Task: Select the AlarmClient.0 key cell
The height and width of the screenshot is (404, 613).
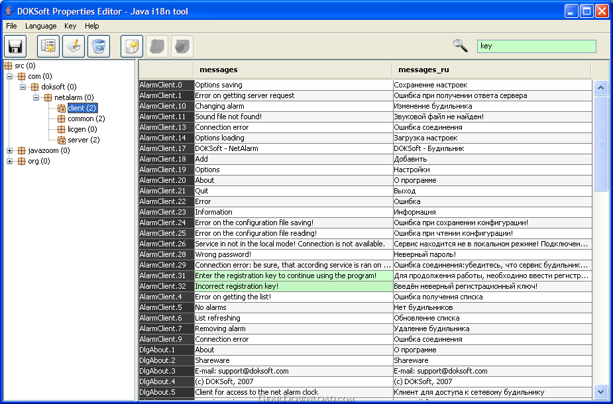Action: 166,85
